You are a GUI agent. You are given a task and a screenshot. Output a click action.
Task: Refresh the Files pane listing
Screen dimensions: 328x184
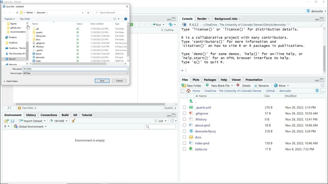pyautogui.click(x=322, y=86)
